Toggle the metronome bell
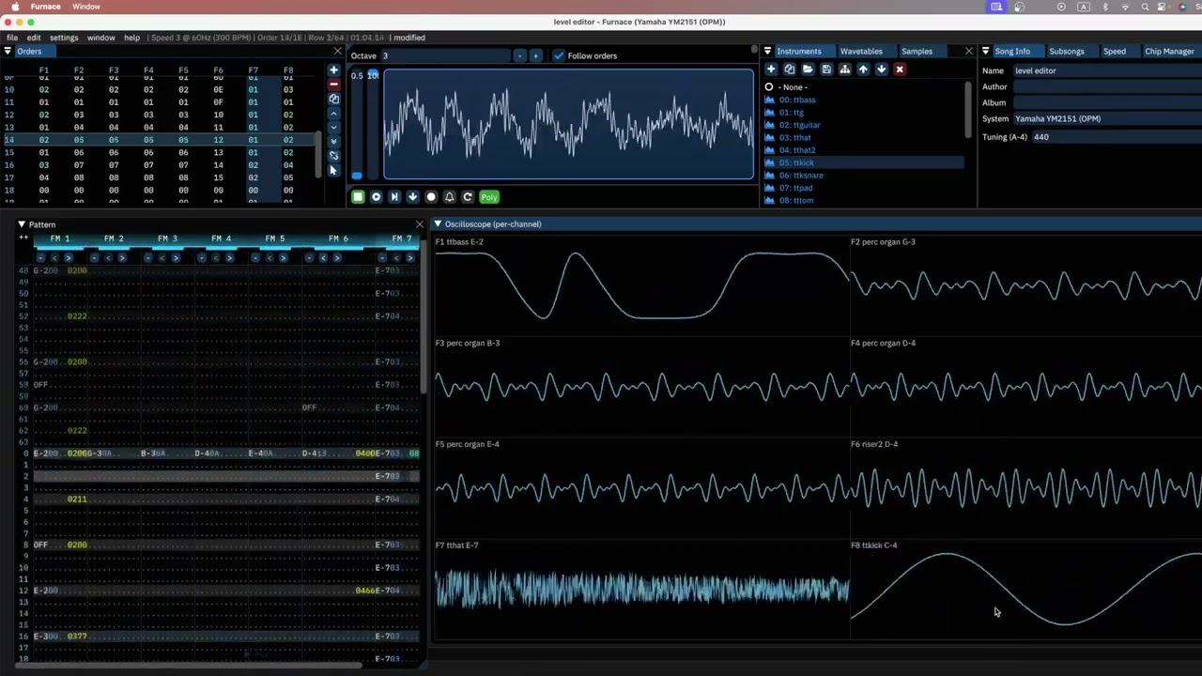This screenshot has height=676, width=1202. click(x=449, y=197)
